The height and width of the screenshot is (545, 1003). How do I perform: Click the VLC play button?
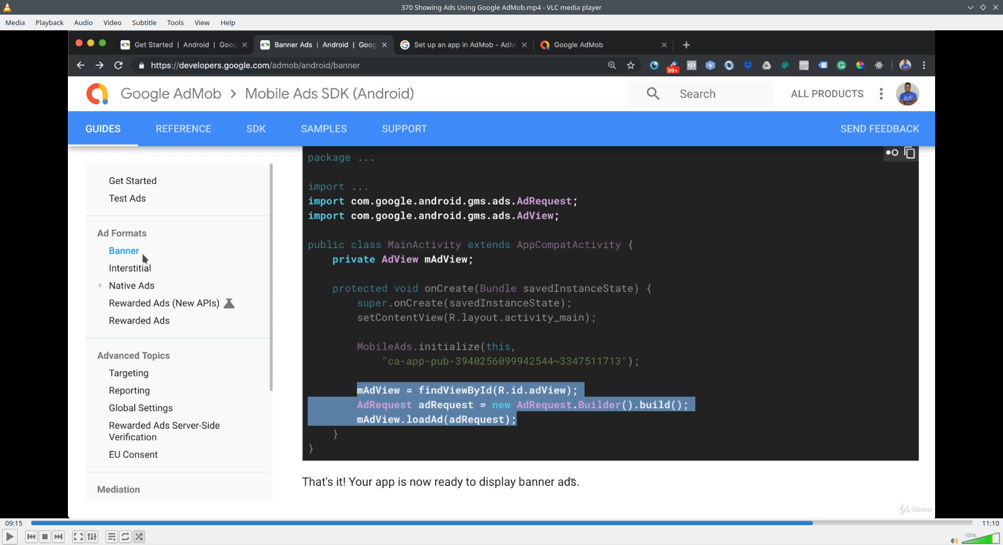[9, 537]
